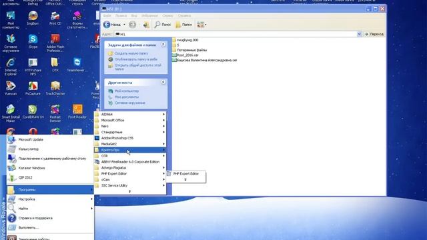
Task: Click the Мои документы link in Другие места
Action: pyautogui.click(x=126, y=97)
